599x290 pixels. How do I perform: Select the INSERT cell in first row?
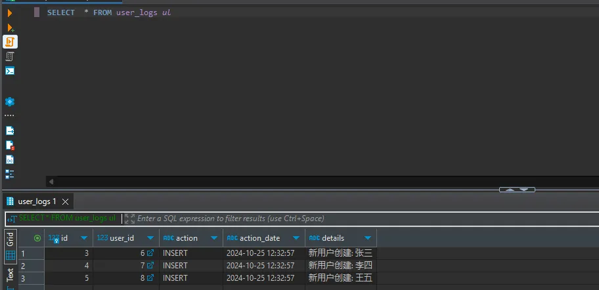coord(191,253)
